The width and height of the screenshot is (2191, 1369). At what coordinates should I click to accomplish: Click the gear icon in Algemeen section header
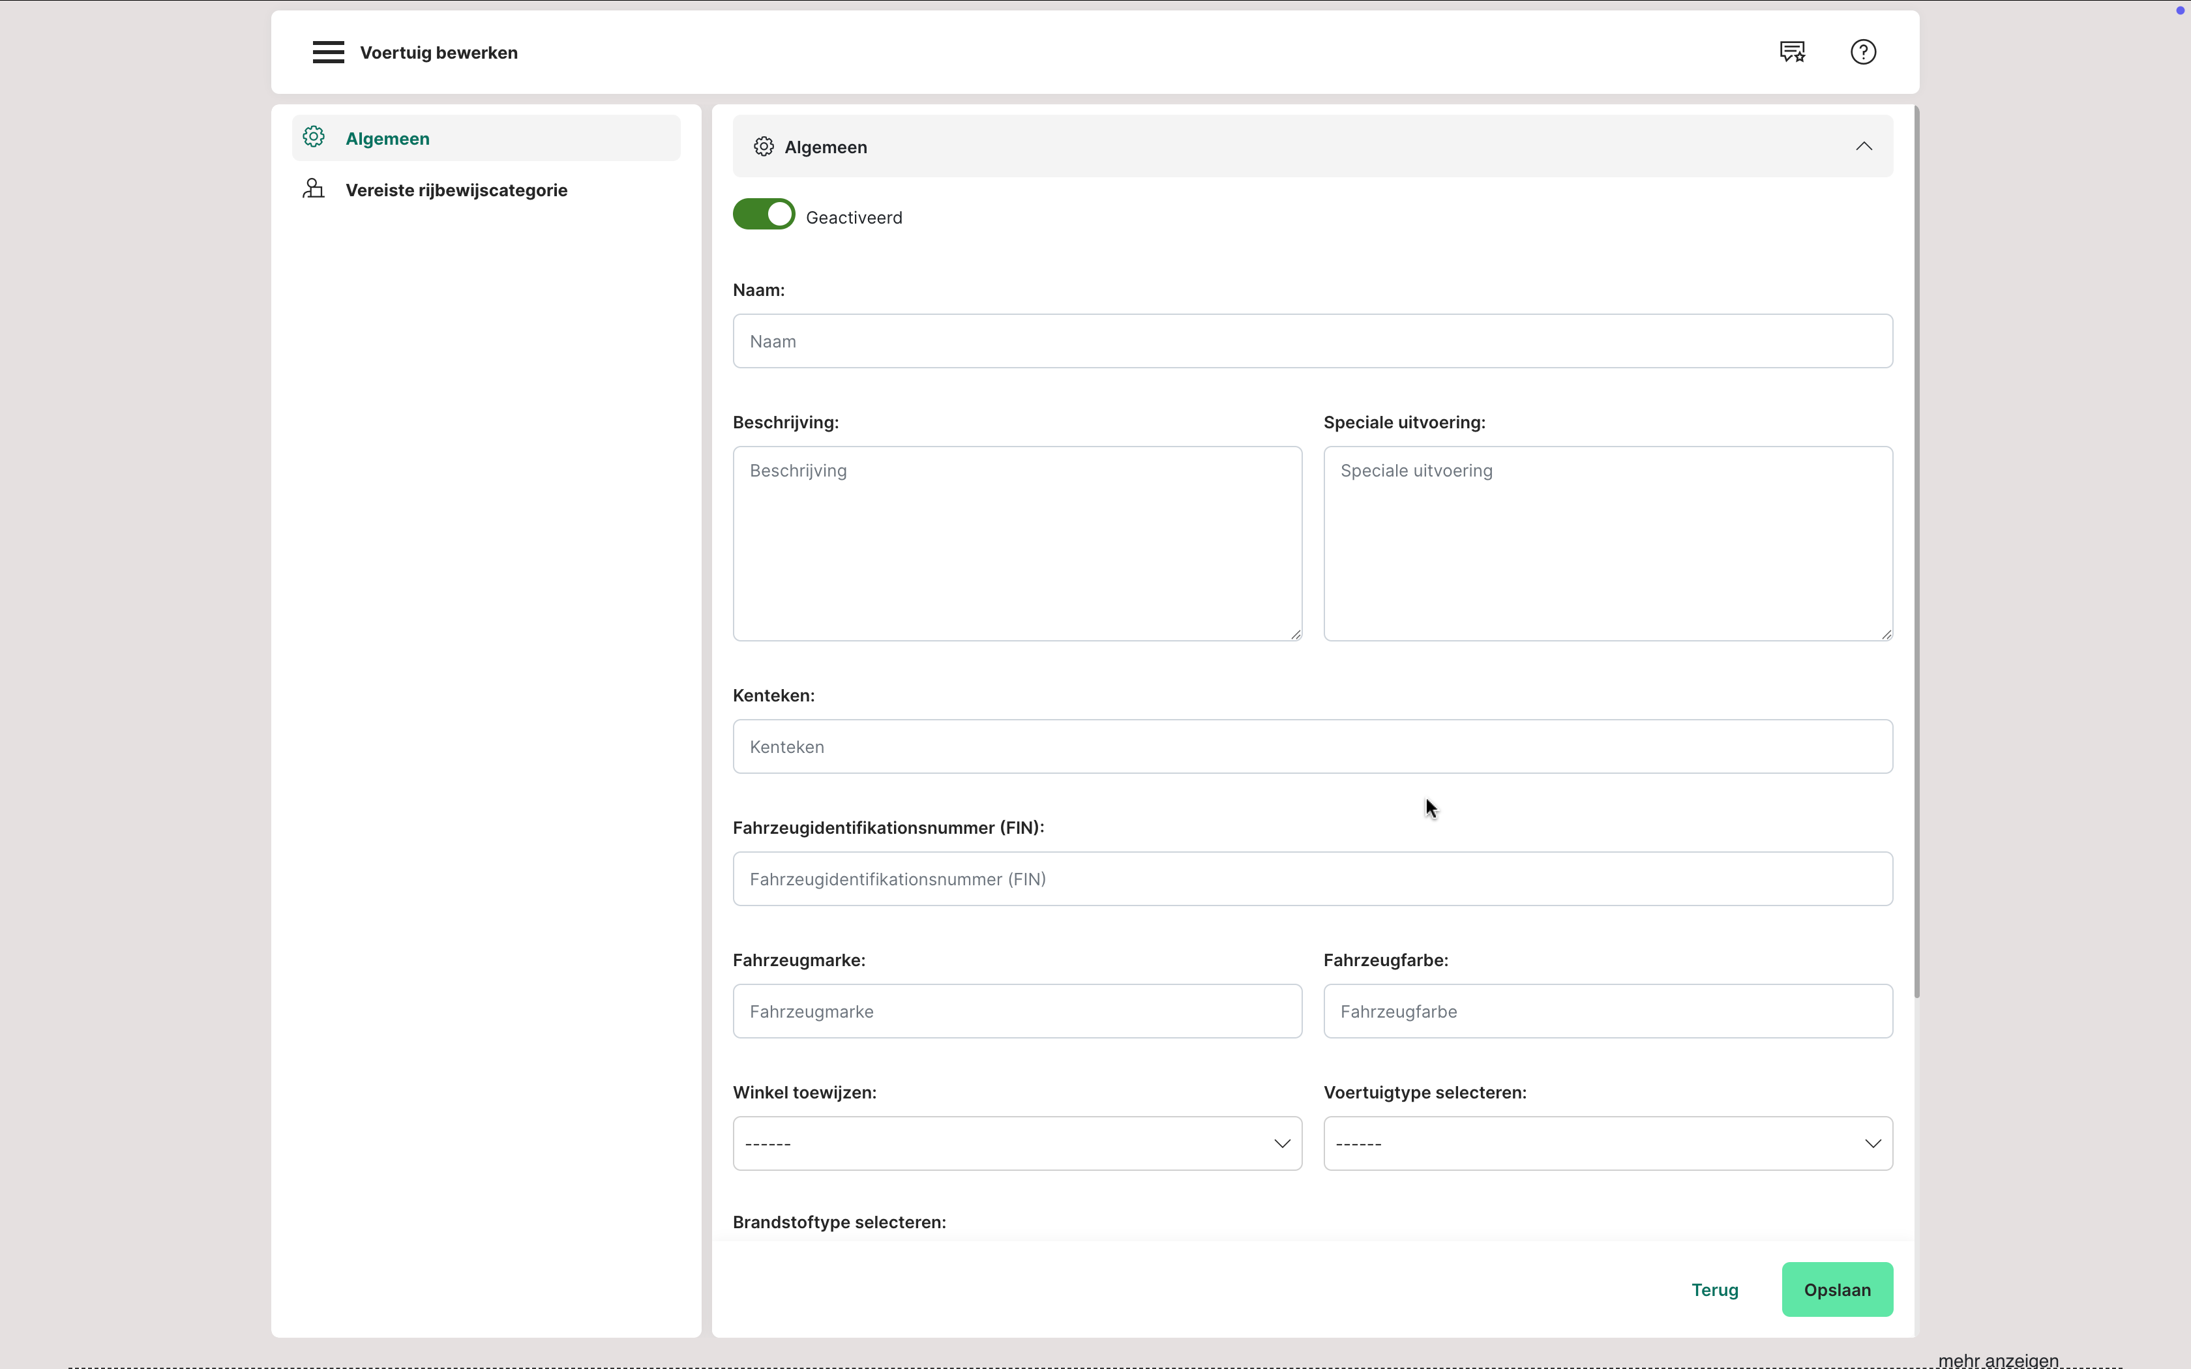point(763,147)
